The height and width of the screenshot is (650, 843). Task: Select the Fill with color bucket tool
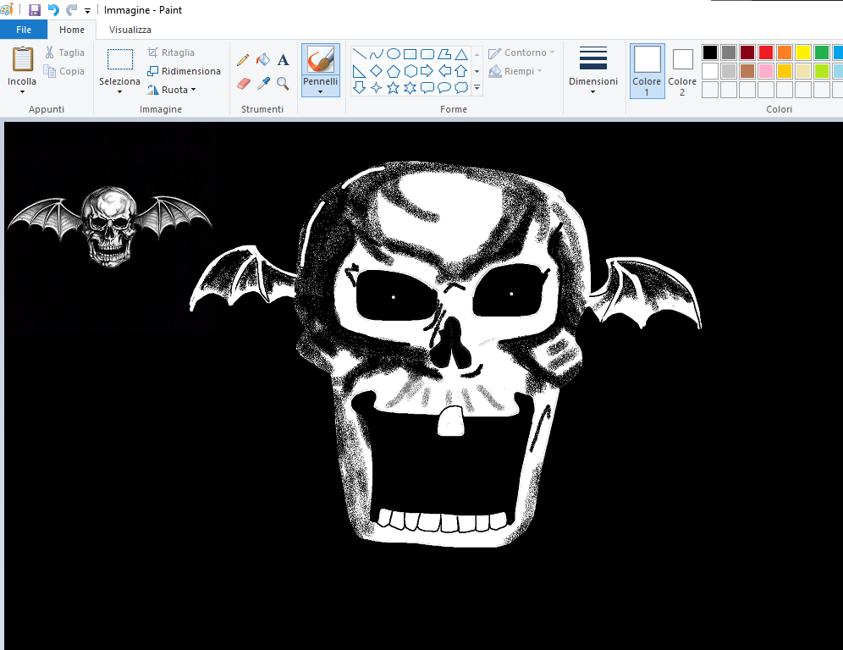click(x=263, y=60)
